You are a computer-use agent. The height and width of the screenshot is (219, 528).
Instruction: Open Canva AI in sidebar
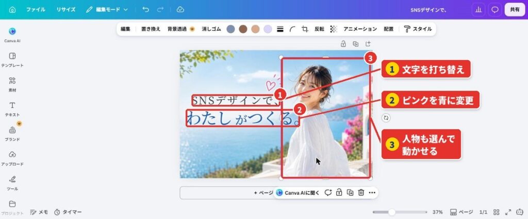pyautogui.click(x=12, y=35)
